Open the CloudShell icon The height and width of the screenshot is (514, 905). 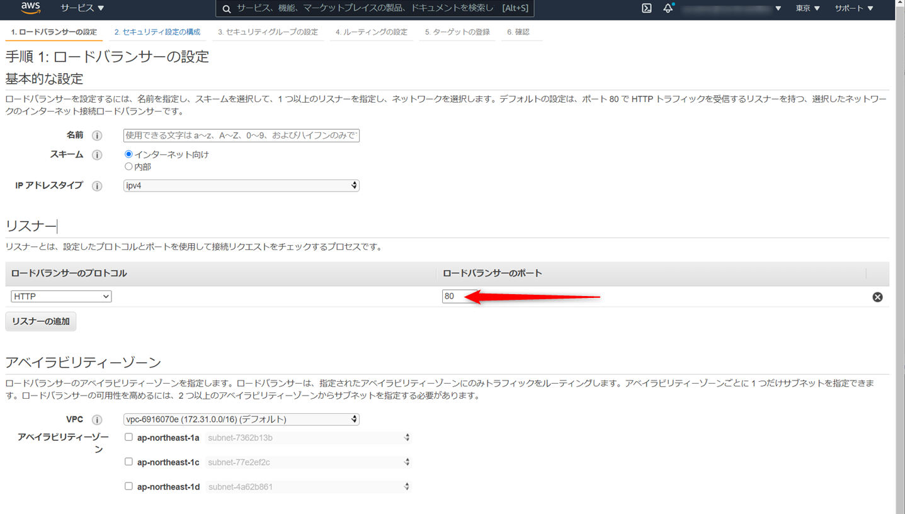click(646, 9)
